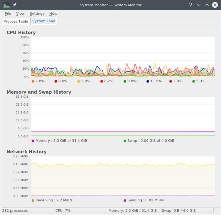Click the System Monitor app icon in titlebar
This screenshot has width=221, height=215.
click(7, 5)
